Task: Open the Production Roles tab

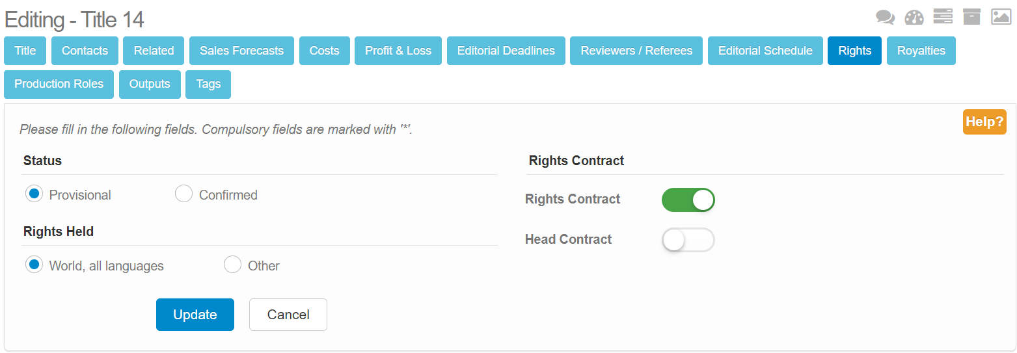Action: (x=59, y=85)
